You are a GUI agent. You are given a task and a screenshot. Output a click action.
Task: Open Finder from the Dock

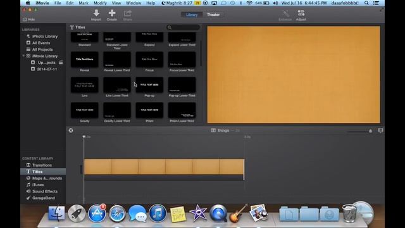[56, 213]
